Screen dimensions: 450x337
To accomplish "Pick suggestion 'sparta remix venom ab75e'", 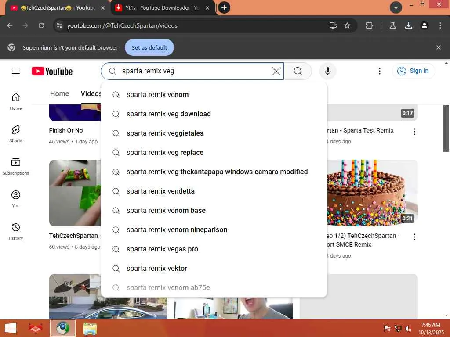I will click(214, 287).
